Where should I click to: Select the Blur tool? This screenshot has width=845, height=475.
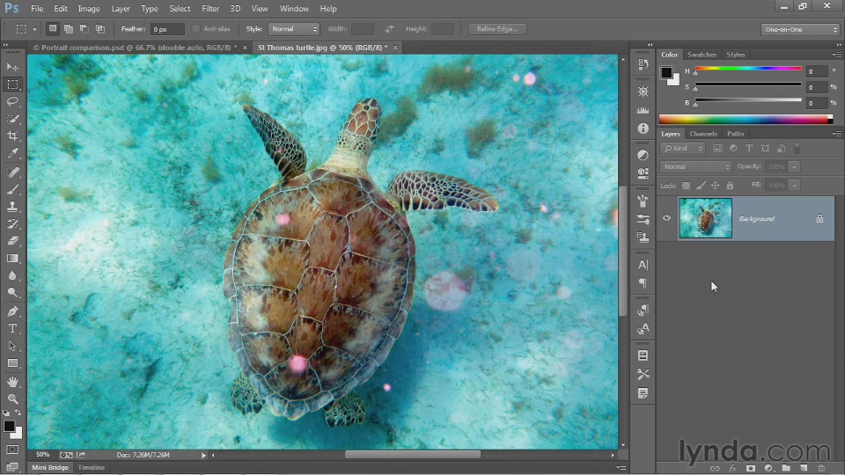click(x=12, y=275)
